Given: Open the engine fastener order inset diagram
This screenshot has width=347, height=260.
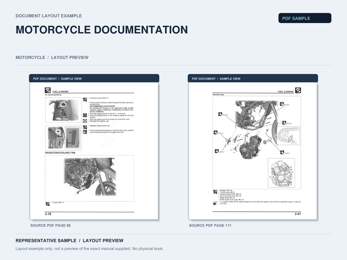Looking at the screenshot, I should click(x=281, y=173).
